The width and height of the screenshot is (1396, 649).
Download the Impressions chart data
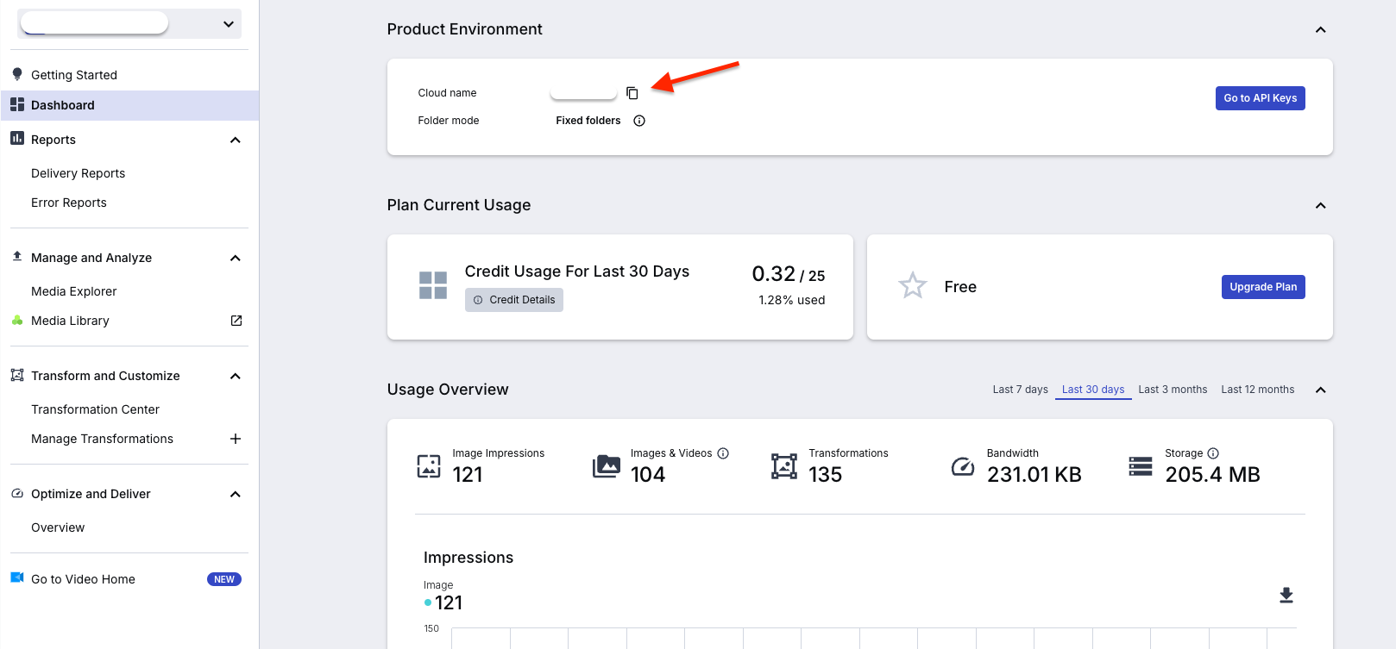[x=1286, y=596]
